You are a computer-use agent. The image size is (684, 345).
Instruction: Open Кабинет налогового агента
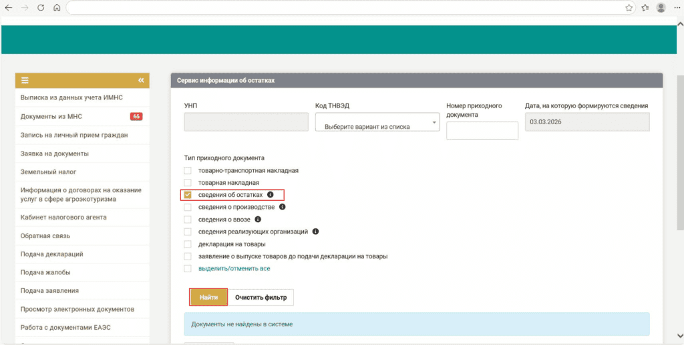[x=82, y=217]
